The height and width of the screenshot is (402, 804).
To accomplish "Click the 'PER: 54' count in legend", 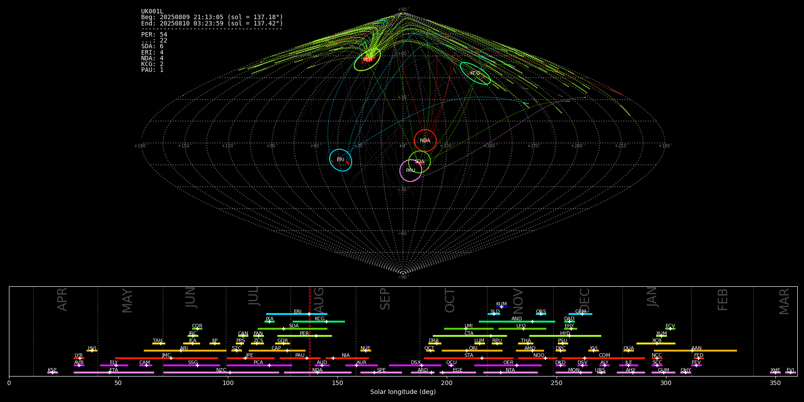I will (154, 35).
